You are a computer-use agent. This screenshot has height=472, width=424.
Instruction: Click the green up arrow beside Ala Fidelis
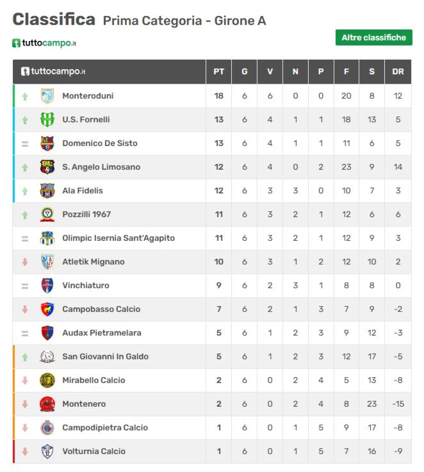click(x=25, y=191)
